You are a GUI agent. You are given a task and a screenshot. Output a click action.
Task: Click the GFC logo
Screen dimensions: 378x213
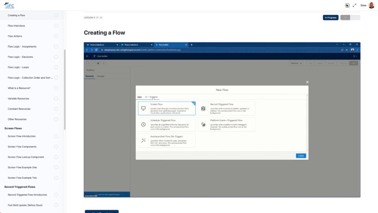click(x=9, y=5)
